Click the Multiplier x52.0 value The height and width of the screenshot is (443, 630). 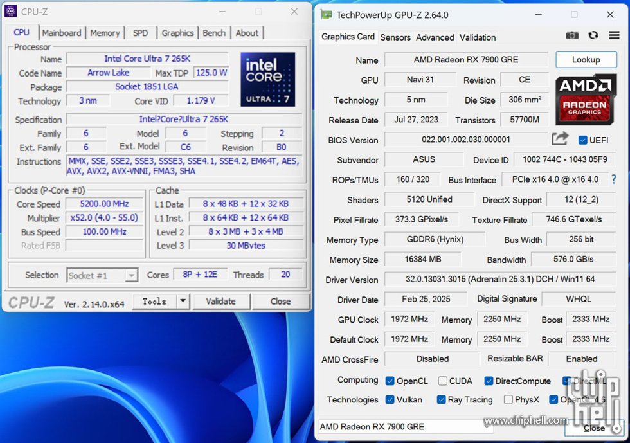point(104,218)
